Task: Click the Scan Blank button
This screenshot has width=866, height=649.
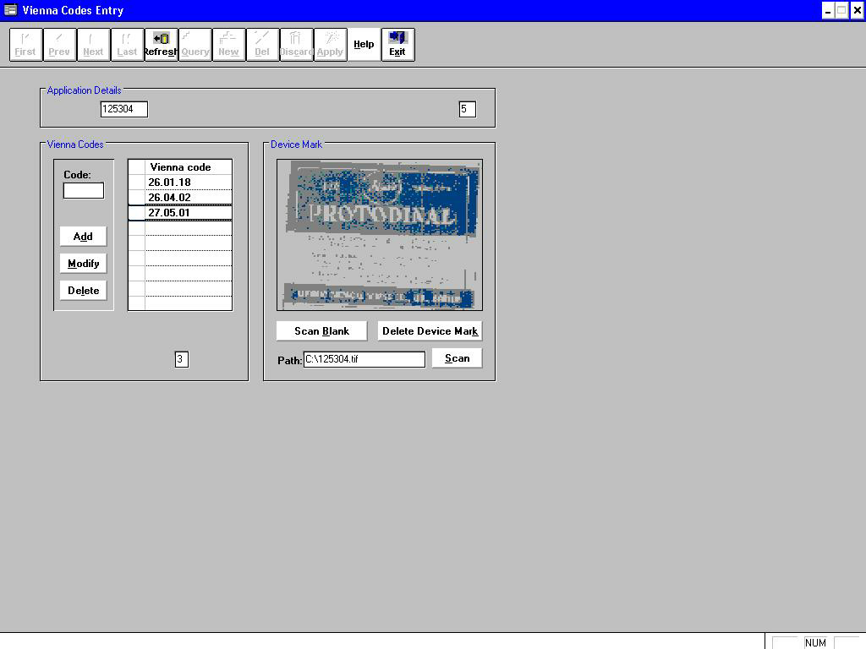Action: pyautogui.click(x=321, y=331)
